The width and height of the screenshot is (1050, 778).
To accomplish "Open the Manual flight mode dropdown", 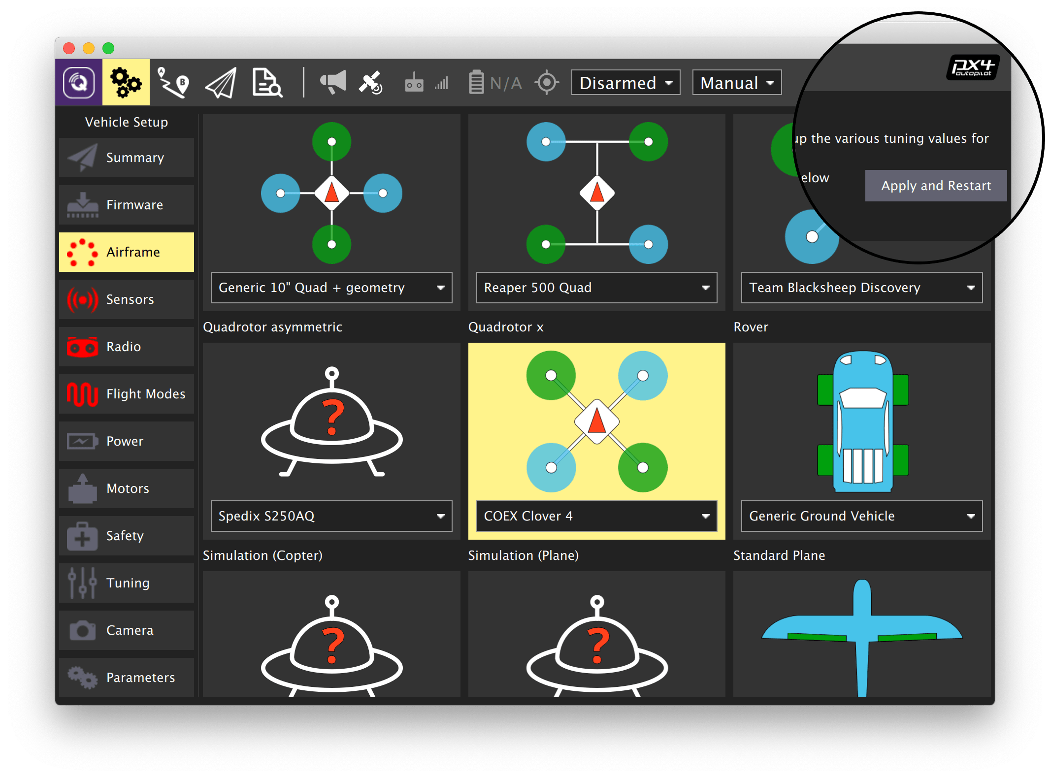I will tap(737, 82).
